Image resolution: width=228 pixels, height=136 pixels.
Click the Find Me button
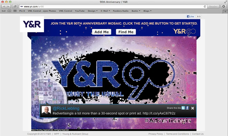click(x=126, y=32)
